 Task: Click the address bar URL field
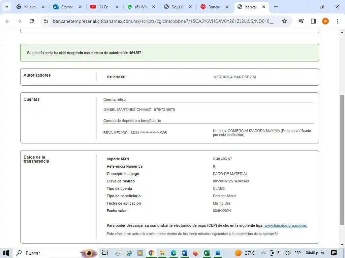pos(163,21)
